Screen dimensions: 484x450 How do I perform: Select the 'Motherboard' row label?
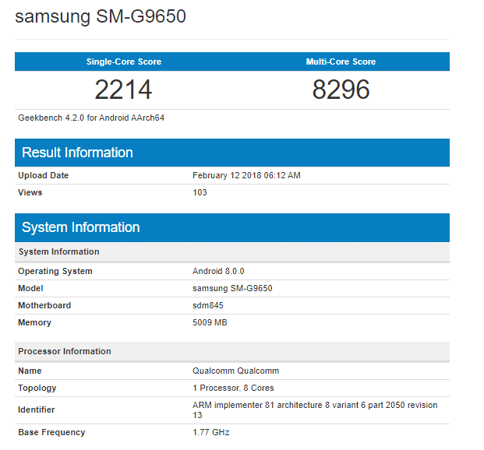[x=44, y=305]
